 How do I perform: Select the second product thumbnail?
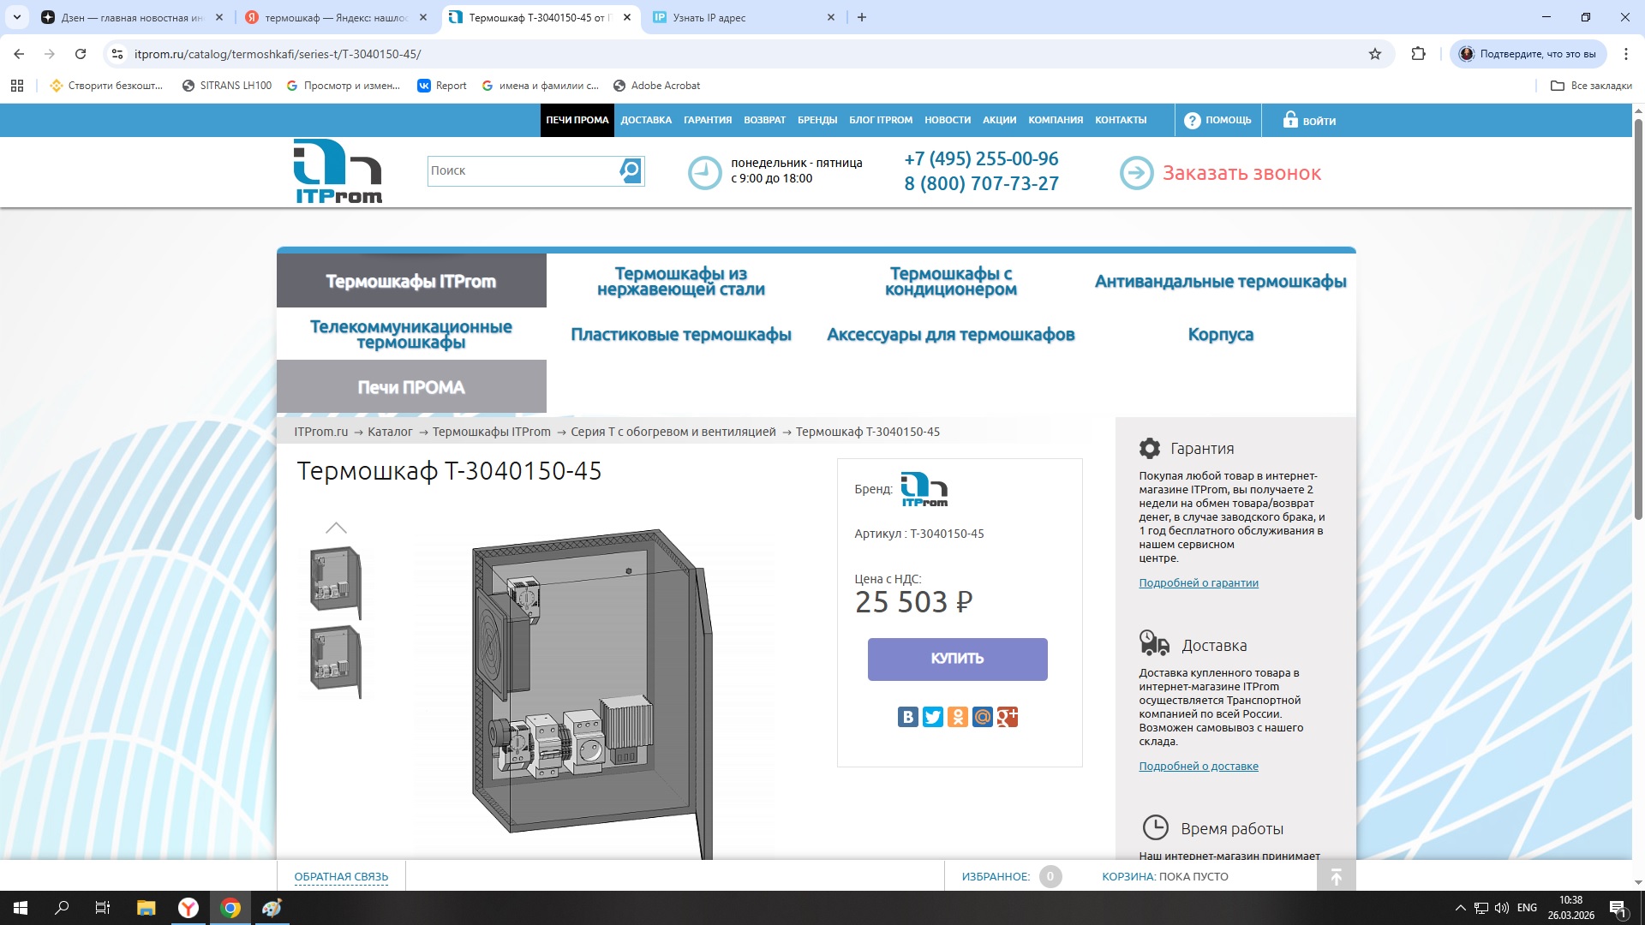coord(335,661)
